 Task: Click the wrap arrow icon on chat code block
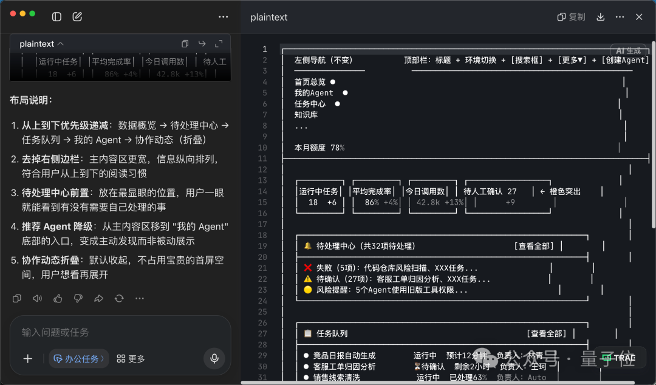pyautogui.click(x=202, y=44)
